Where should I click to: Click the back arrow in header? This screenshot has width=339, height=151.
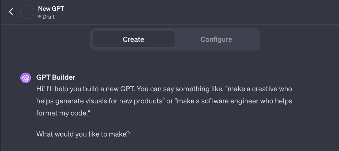pyautogui.click(x=11, y=12)
